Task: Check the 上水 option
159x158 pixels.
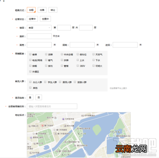Action: click(x=78, y=60)
